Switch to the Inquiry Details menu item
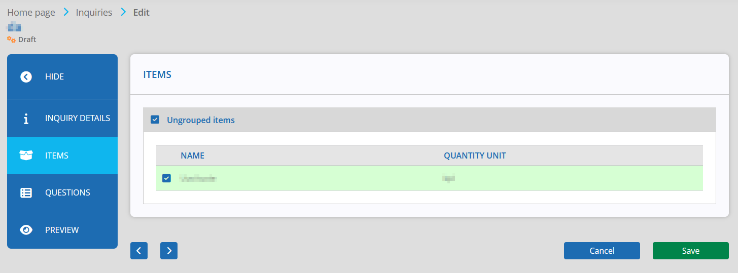This screenshot has width=738, height=273. point(62,118)
